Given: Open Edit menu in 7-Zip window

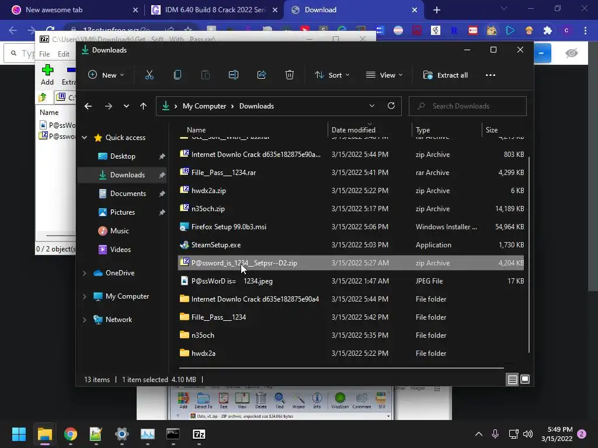Looking at the screenshot, I should [63, 54].
